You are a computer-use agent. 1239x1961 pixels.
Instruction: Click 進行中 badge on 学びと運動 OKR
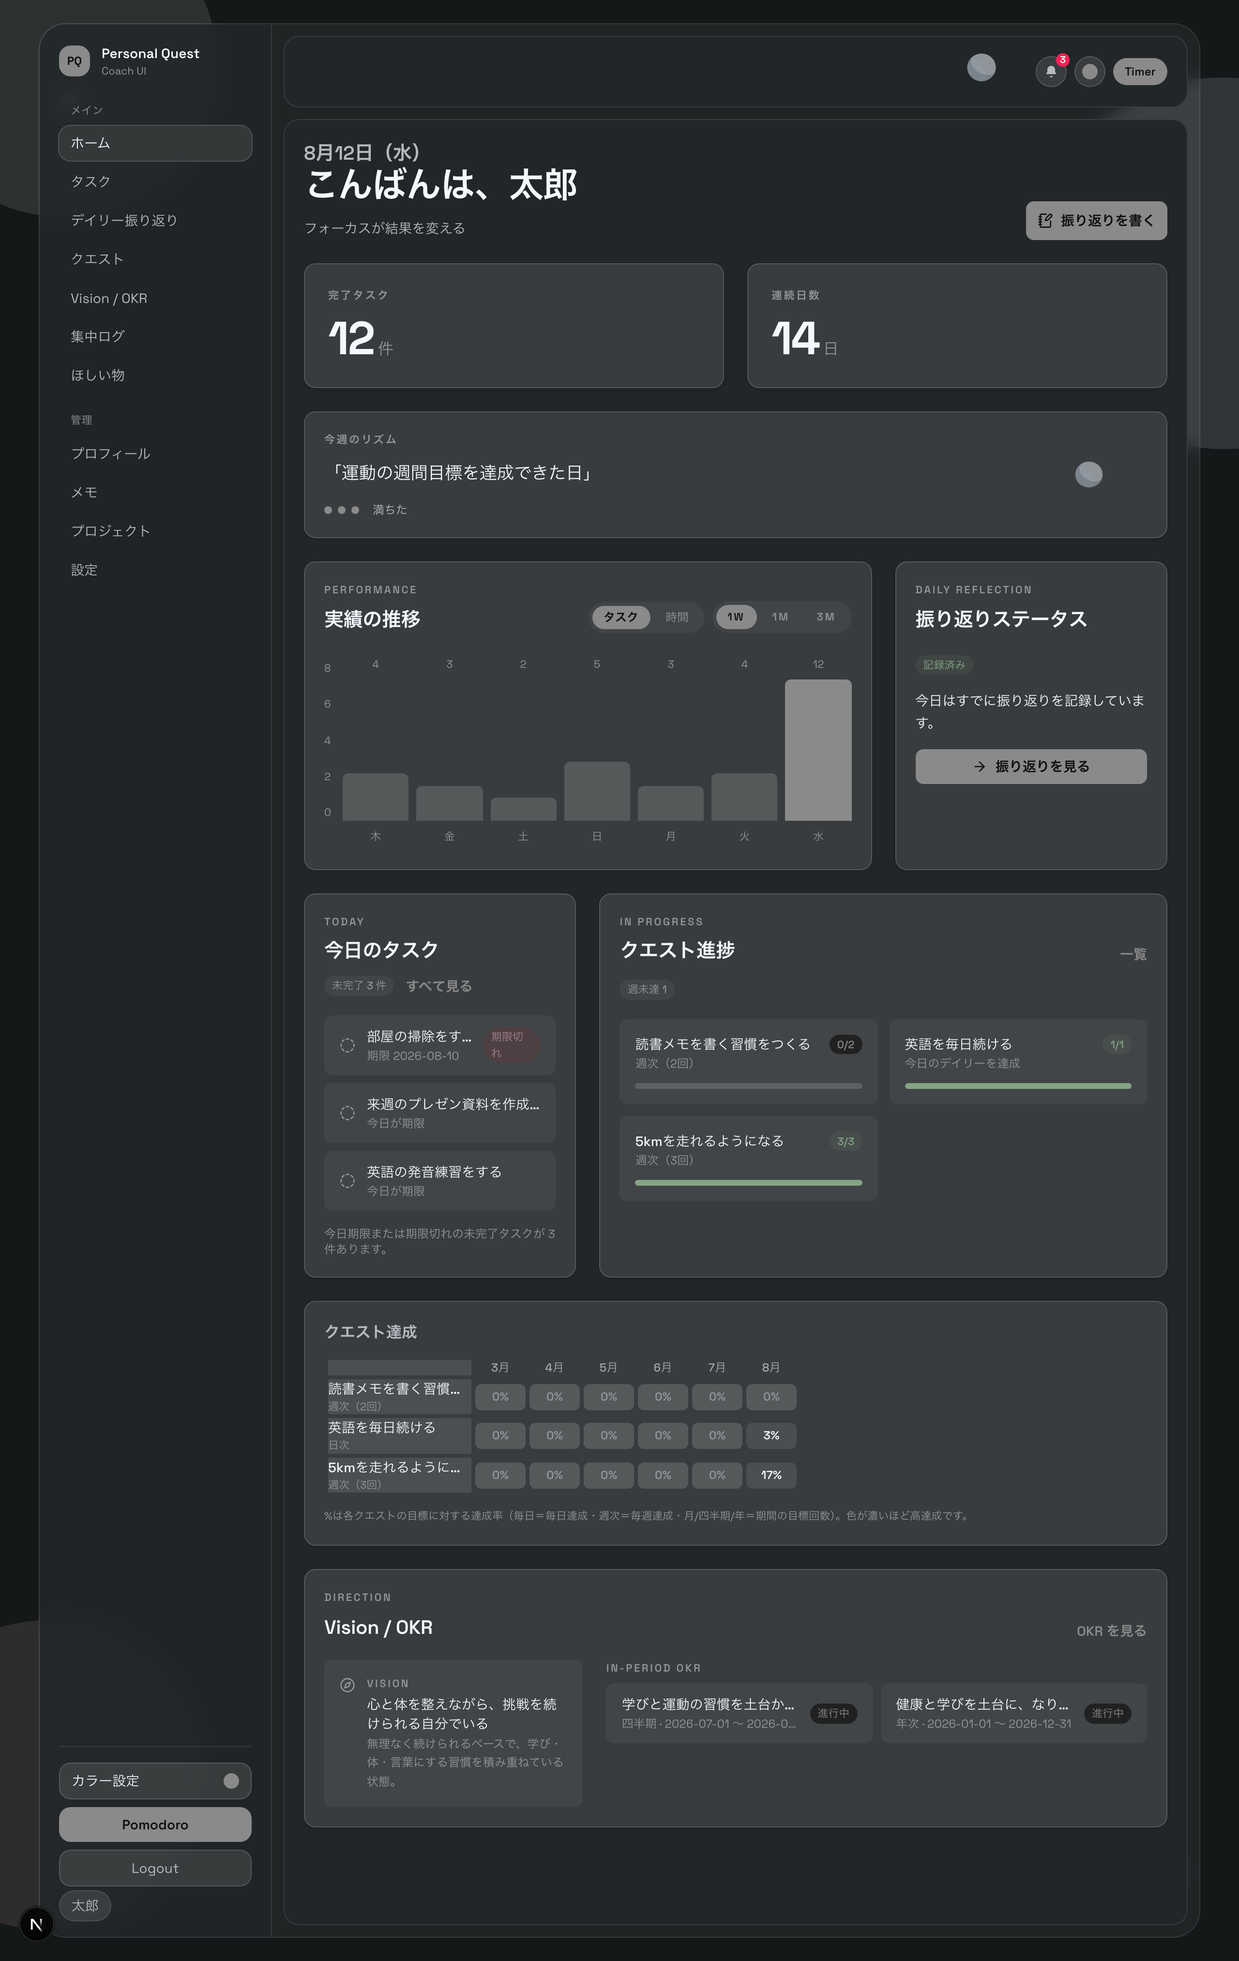coord(833,1713)
